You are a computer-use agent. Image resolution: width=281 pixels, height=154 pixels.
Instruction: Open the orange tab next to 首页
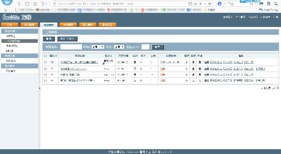(x=29, y=25)
